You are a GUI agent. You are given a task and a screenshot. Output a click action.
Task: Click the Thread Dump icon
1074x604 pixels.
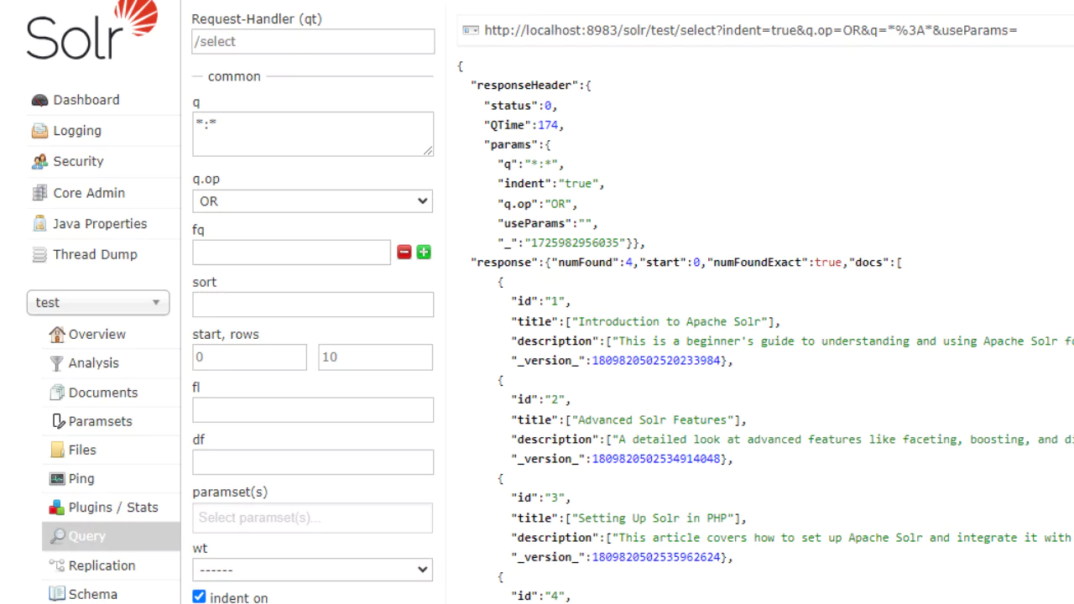point(39,255)
